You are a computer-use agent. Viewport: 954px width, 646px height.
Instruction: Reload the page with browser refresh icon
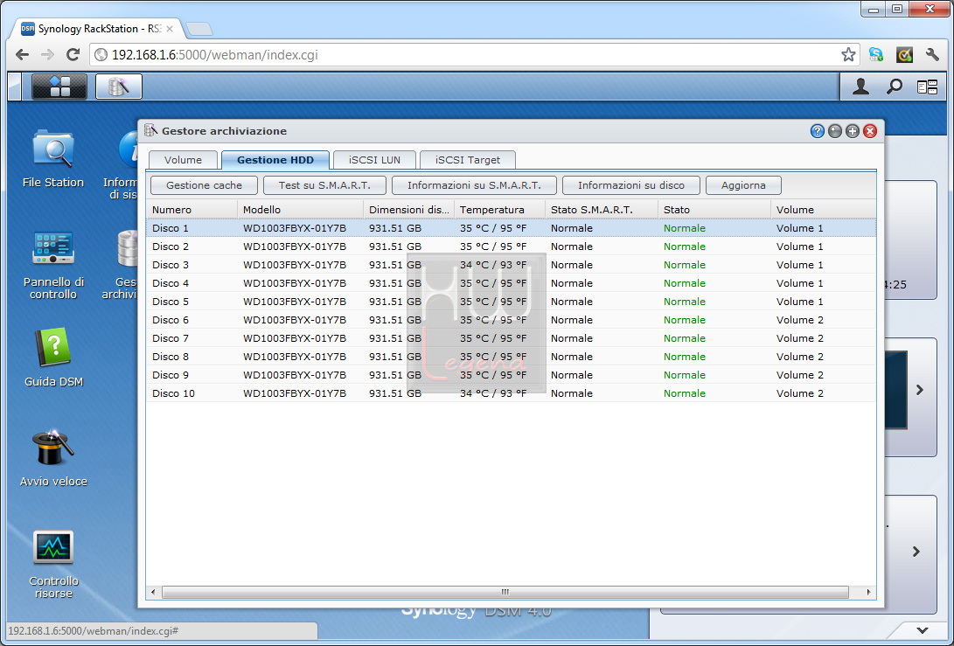point(73,55)
